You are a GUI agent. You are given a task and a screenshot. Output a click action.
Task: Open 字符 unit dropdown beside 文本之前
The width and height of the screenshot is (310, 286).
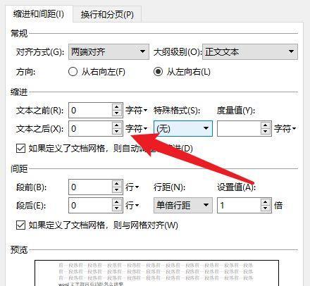point(136,110)
